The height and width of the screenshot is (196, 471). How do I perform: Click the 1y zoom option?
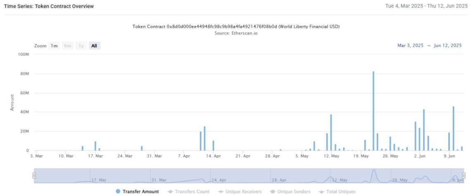81,46
